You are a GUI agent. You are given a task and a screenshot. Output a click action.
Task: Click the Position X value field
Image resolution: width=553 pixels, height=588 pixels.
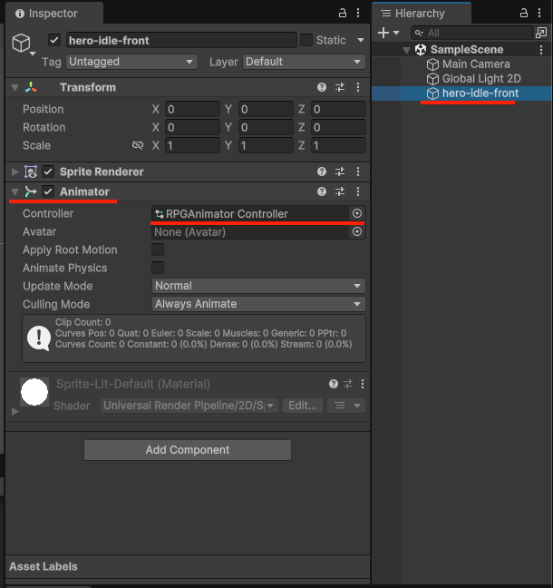[x=192, y=109]
